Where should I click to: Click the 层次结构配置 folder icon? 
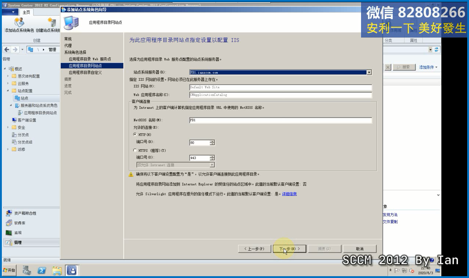14,76
